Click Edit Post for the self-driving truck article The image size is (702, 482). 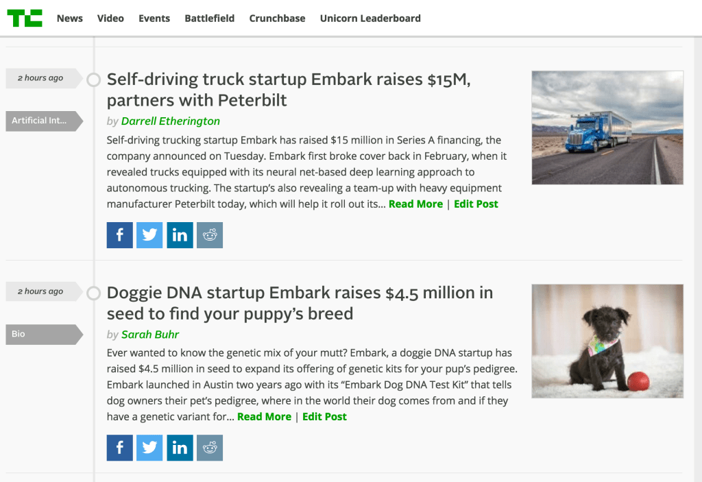(x=476, y=204)
